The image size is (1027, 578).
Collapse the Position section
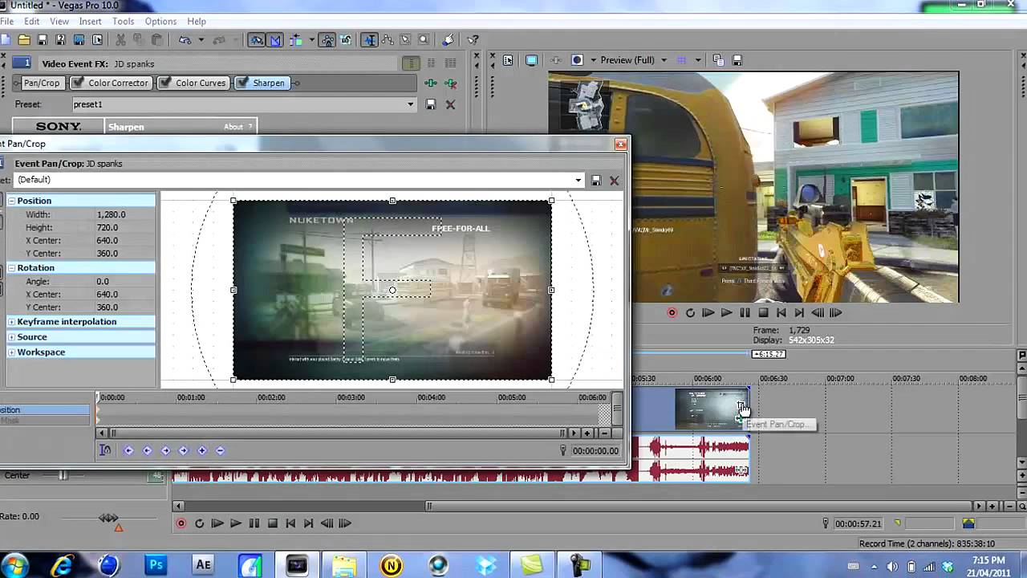click(x=12, y=201)
